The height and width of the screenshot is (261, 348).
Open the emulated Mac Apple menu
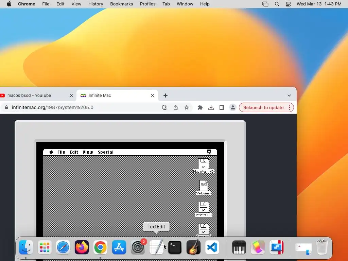[x=51, y=152]
